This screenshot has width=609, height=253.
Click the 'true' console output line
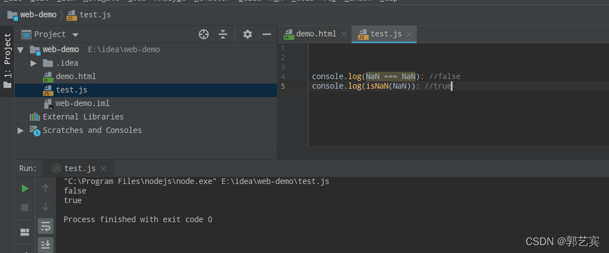(x=73, y=200)
